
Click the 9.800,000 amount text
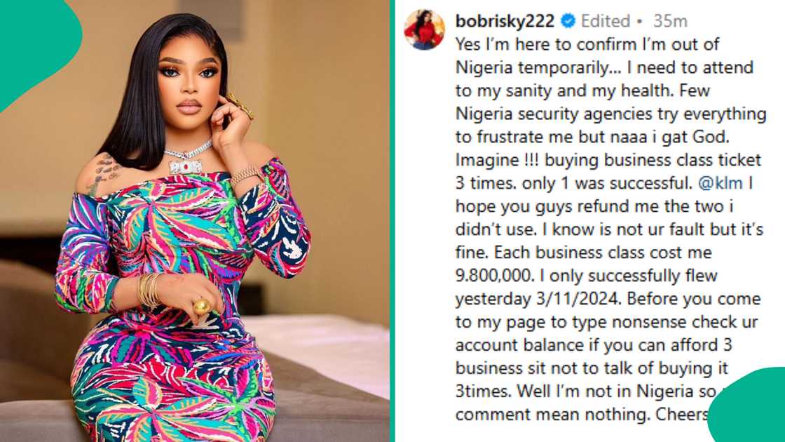493,276
